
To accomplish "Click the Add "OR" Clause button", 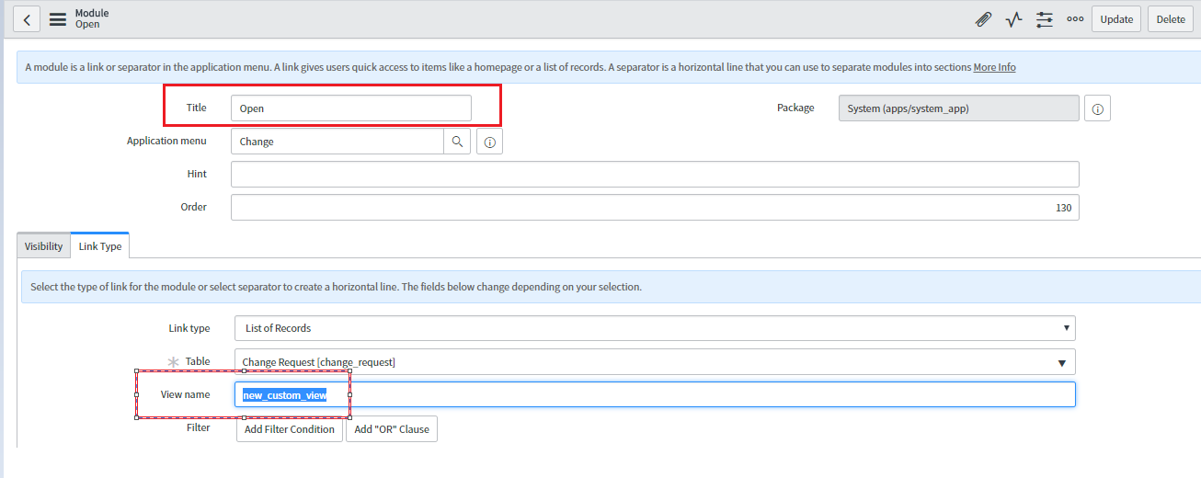I will point(392,429).
